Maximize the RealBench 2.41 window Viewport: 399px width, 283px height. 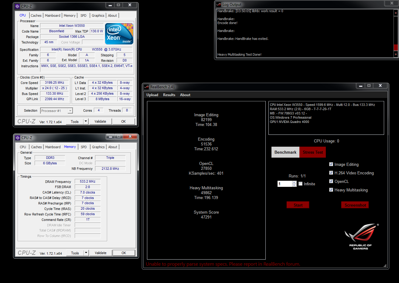369,86
